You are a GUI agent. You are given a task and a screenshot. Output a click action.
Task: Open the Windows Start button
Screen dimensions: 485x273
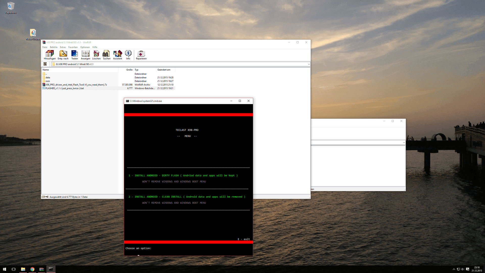point(4,269)
